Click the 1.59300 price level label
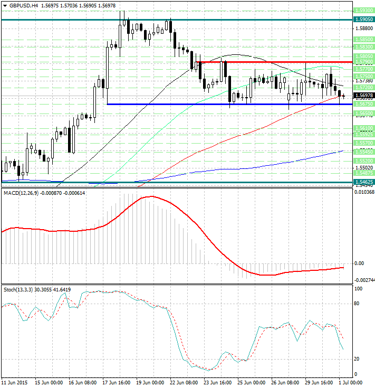This screenshot has width=375, height=387. [x=364, y=11]
